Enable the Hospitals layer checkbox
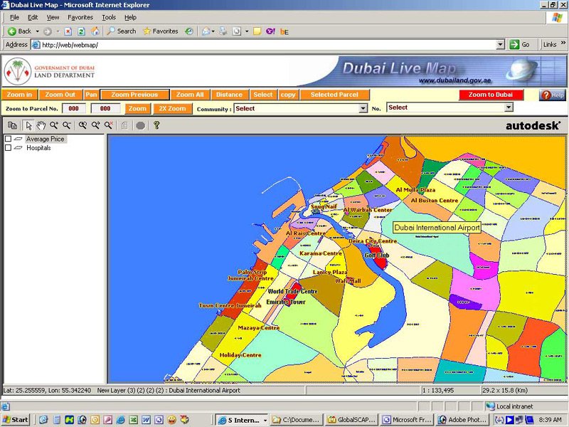Screen dimensions: 569x427 coord(8,148)
